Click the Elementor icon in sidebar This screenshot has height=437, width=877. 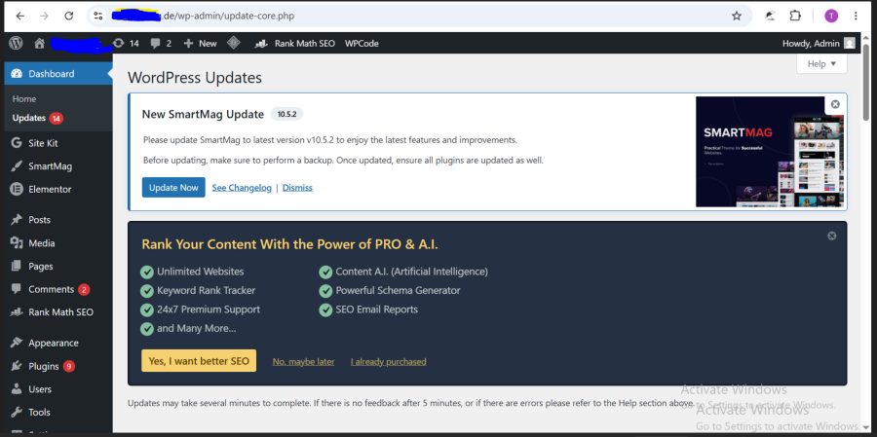pyautogui.click(x=17, y=189)
